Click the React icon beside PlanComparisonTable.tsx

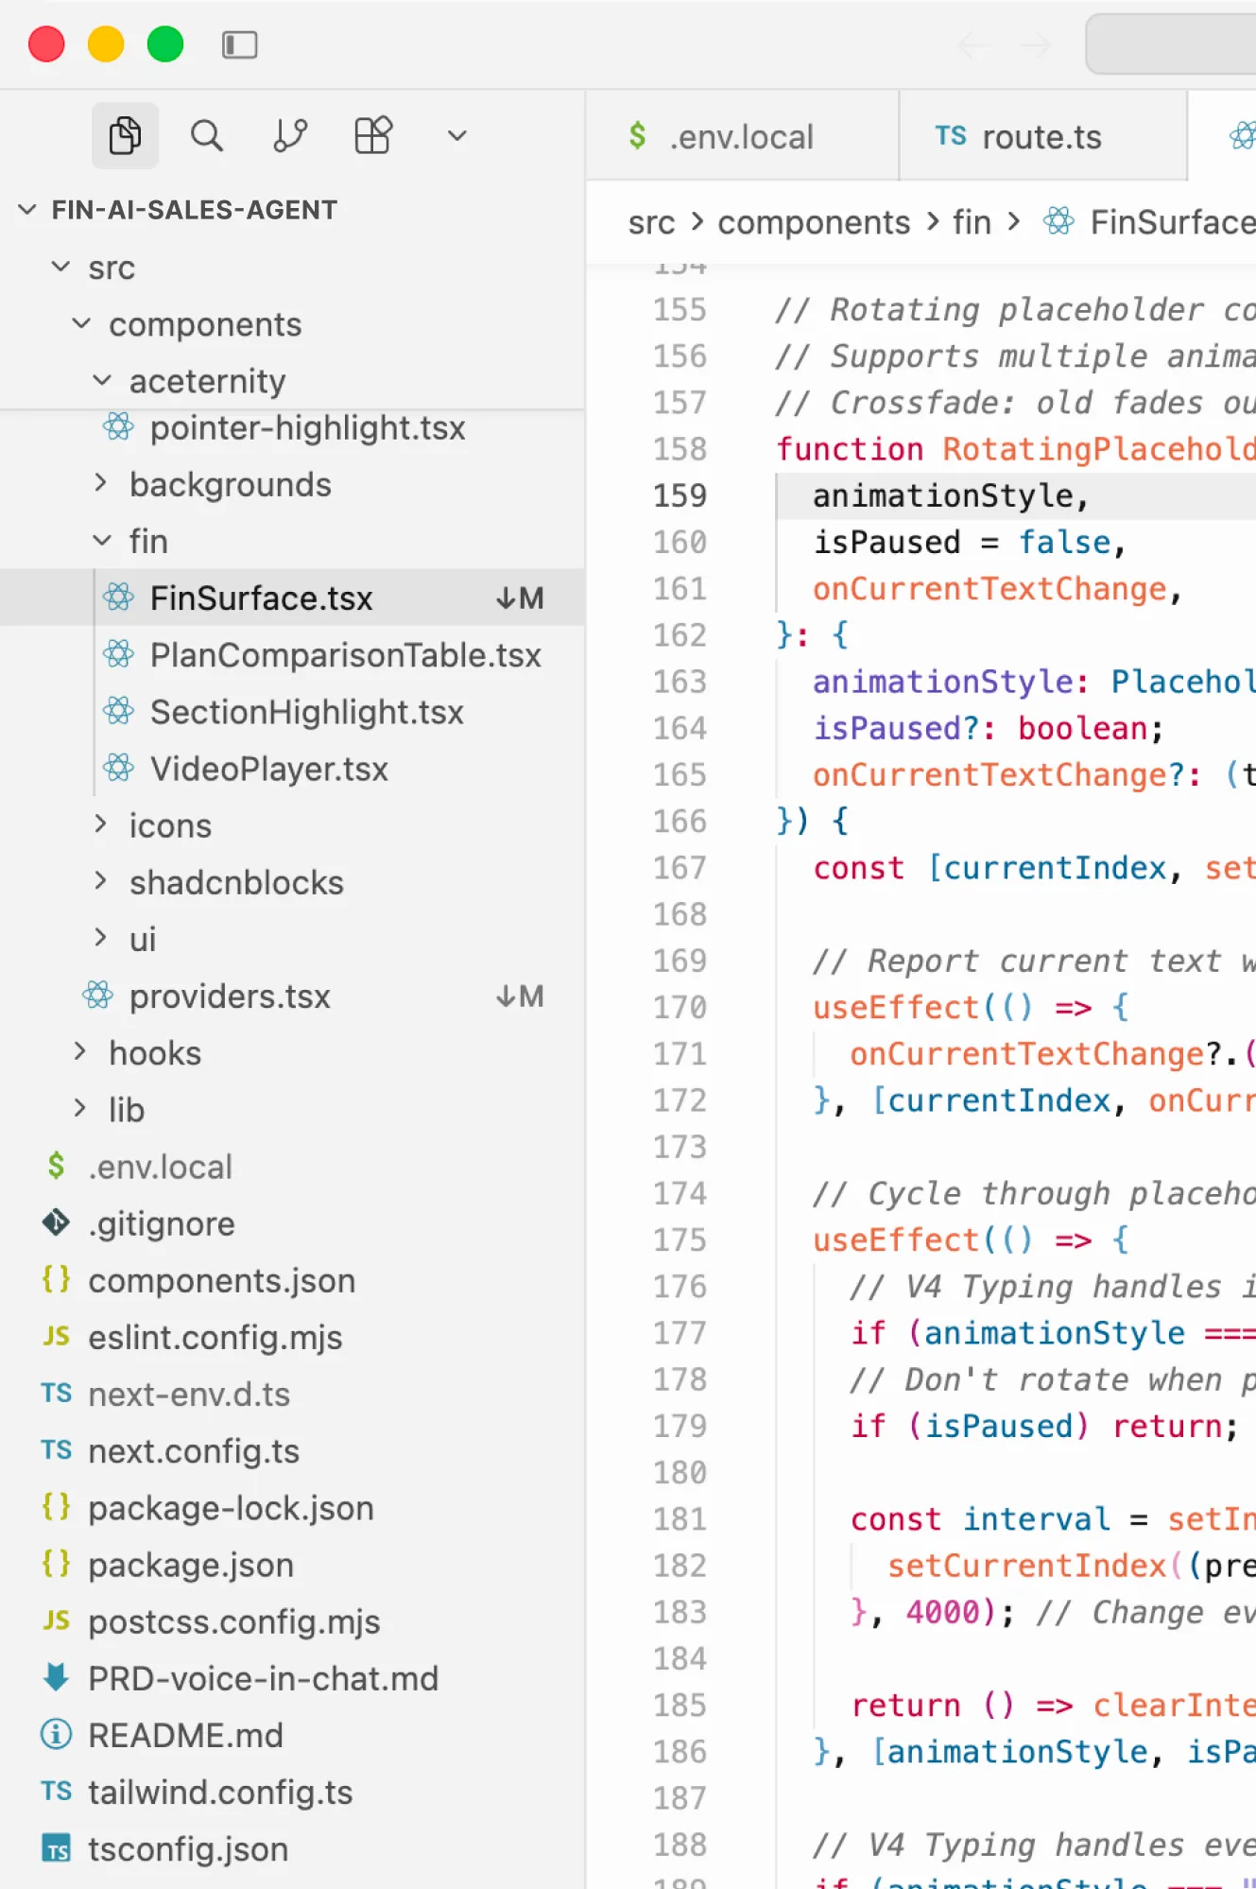pos(119,654)
